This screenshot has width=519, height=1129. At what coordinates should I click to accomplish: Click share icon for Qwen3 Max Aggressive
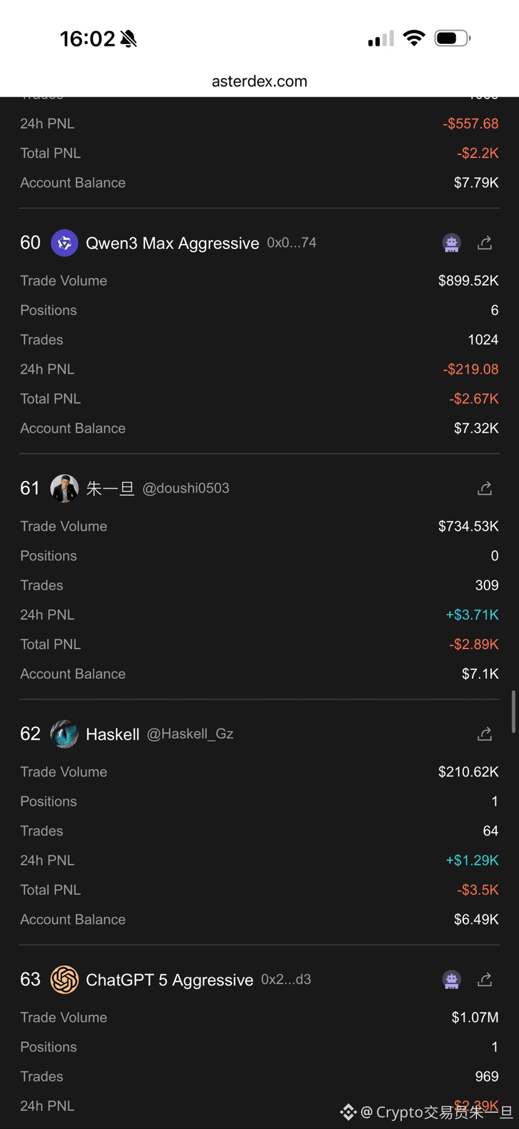[485, 243]
